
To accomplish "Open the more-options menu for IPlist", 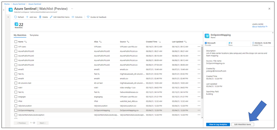I will (x=199, y=101).
